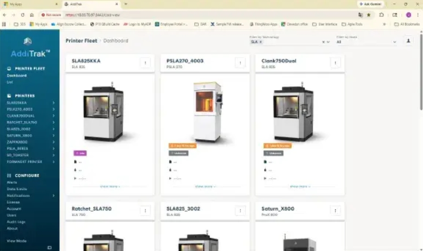Open the Filter by State dropdown
The width and height of the screenshot is (423, 251).
[394, 42]
